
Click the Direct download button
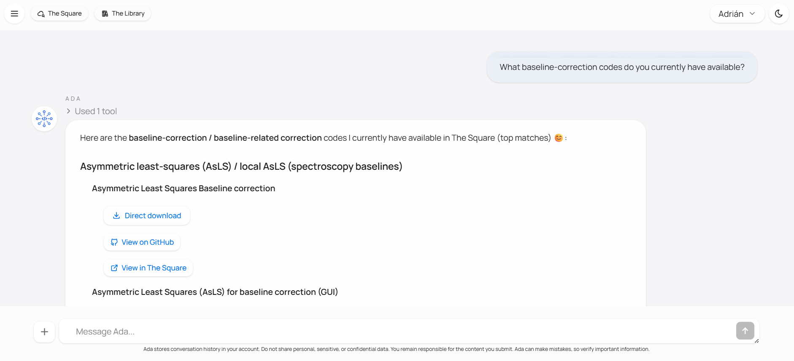[147, 216]
